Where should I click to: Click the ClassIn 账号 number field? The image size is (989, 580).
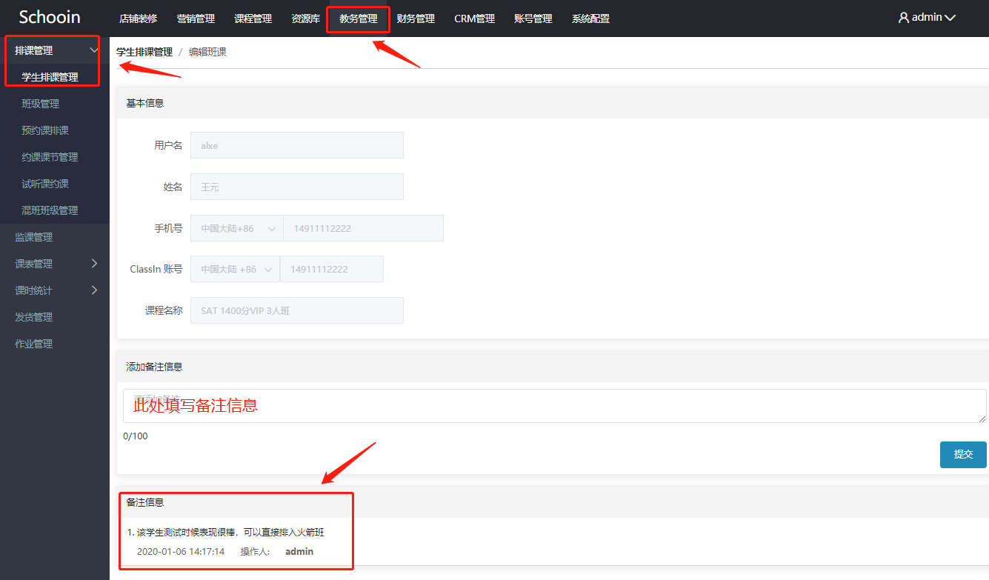[332, 269]
